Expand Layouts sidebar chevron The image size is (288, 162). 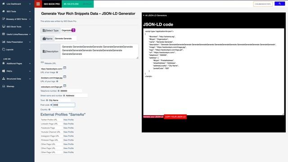[30, 49]
